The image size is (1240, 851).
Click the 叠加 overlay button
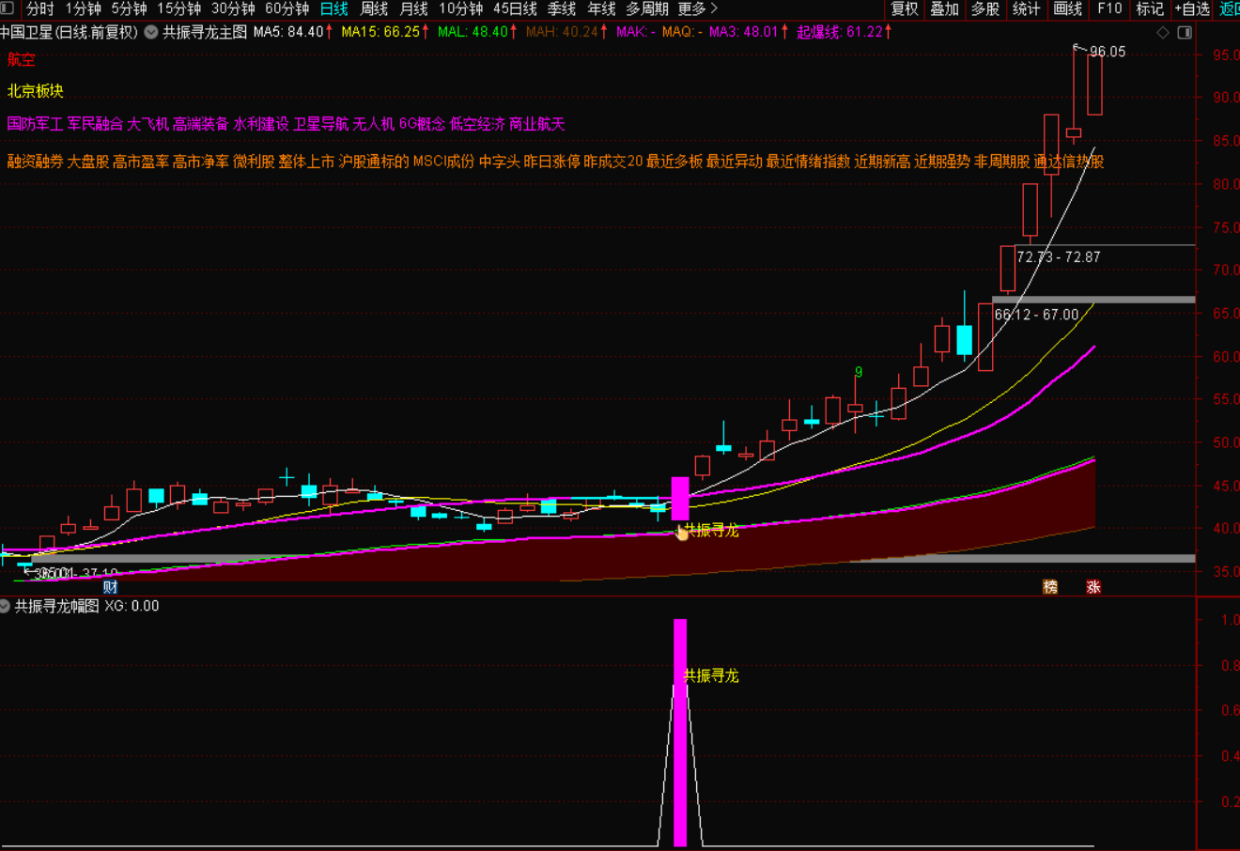click(x=944, y=8)
